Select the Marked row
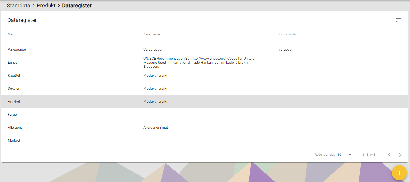410x182 pixels. tap(14, 141)
